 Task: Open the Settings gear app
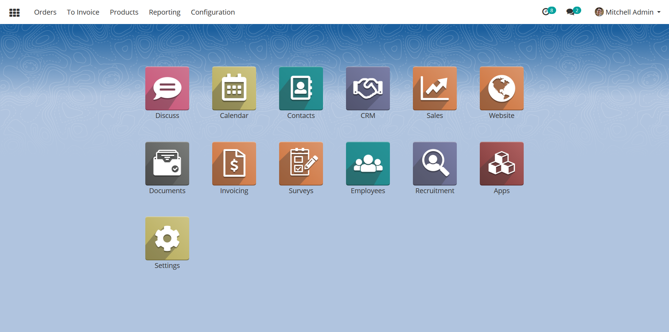[x=167, y=238]
